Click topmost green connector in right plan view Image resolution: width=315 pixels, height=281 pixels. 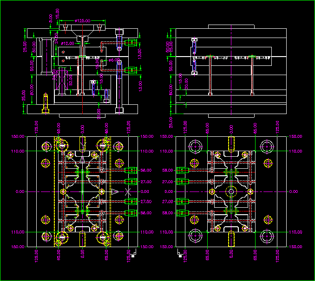[x=183, y=170]
